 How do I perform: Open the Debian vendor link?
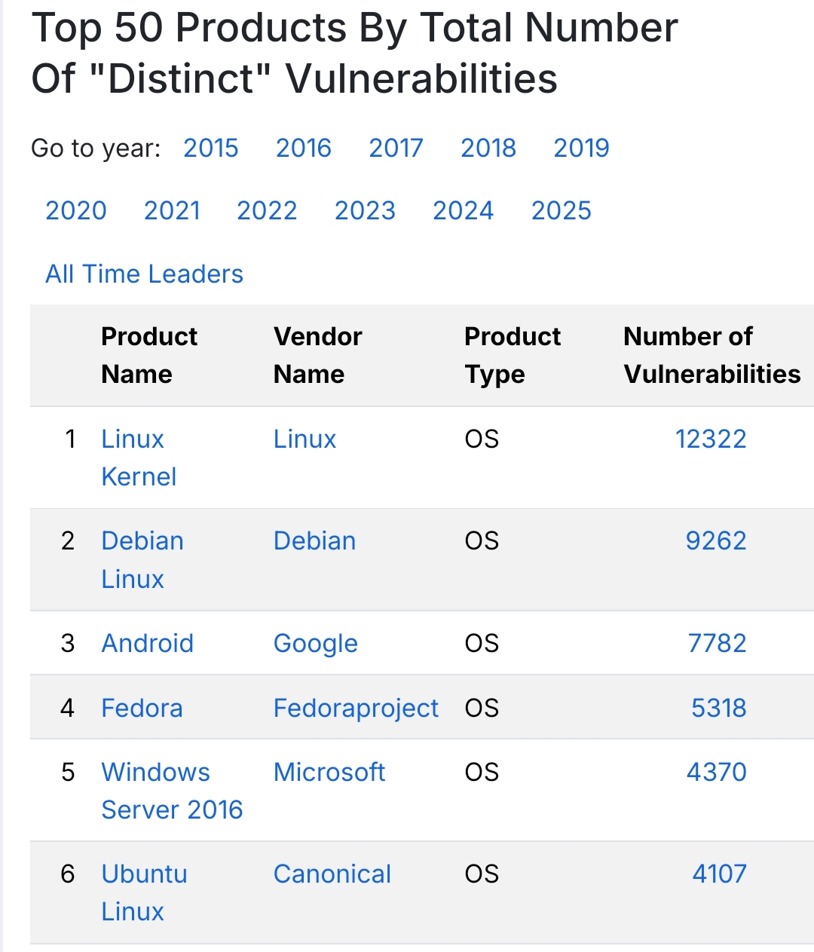(314, 540)
